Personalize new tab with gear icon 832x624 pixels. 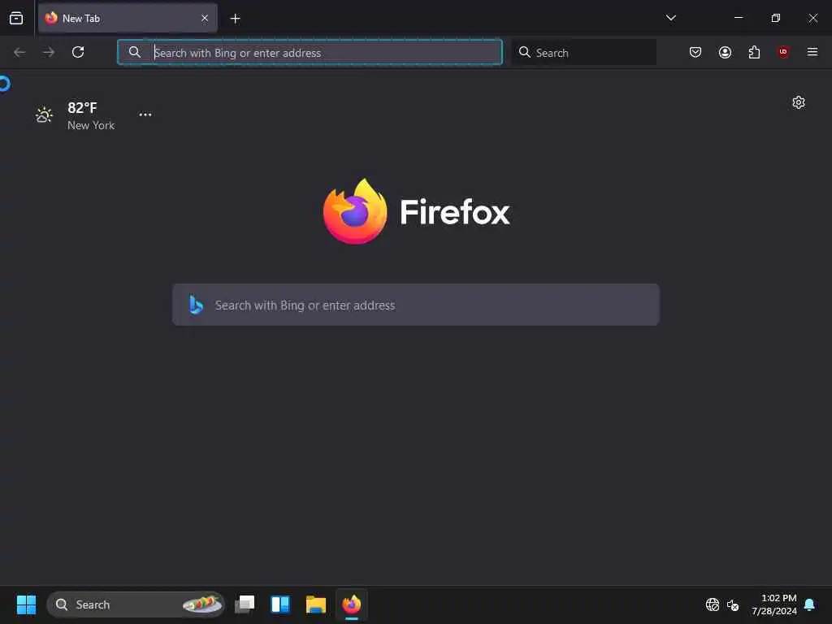pyautogui.click(x=799, y=102)
